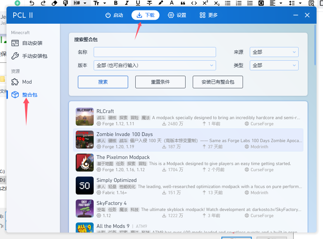
Task: Open the 来源 source dropdown
Action: point(274,52)
